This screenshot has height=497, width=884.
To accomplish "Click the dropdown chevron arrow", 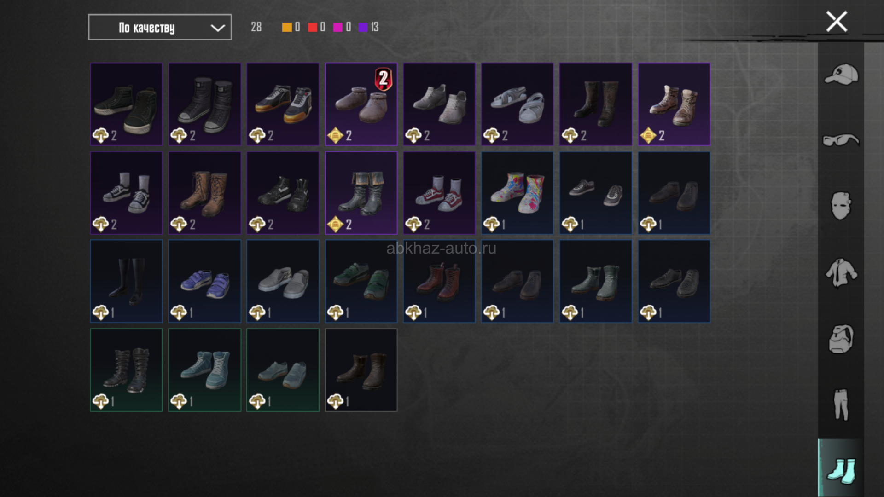I will [x=217, y=28].
